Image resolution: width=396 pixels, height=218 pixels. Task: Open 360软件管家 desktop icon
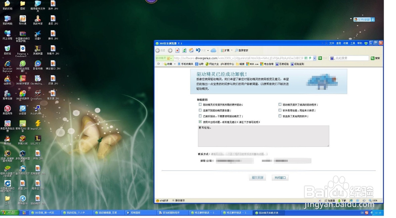[23, 80]
